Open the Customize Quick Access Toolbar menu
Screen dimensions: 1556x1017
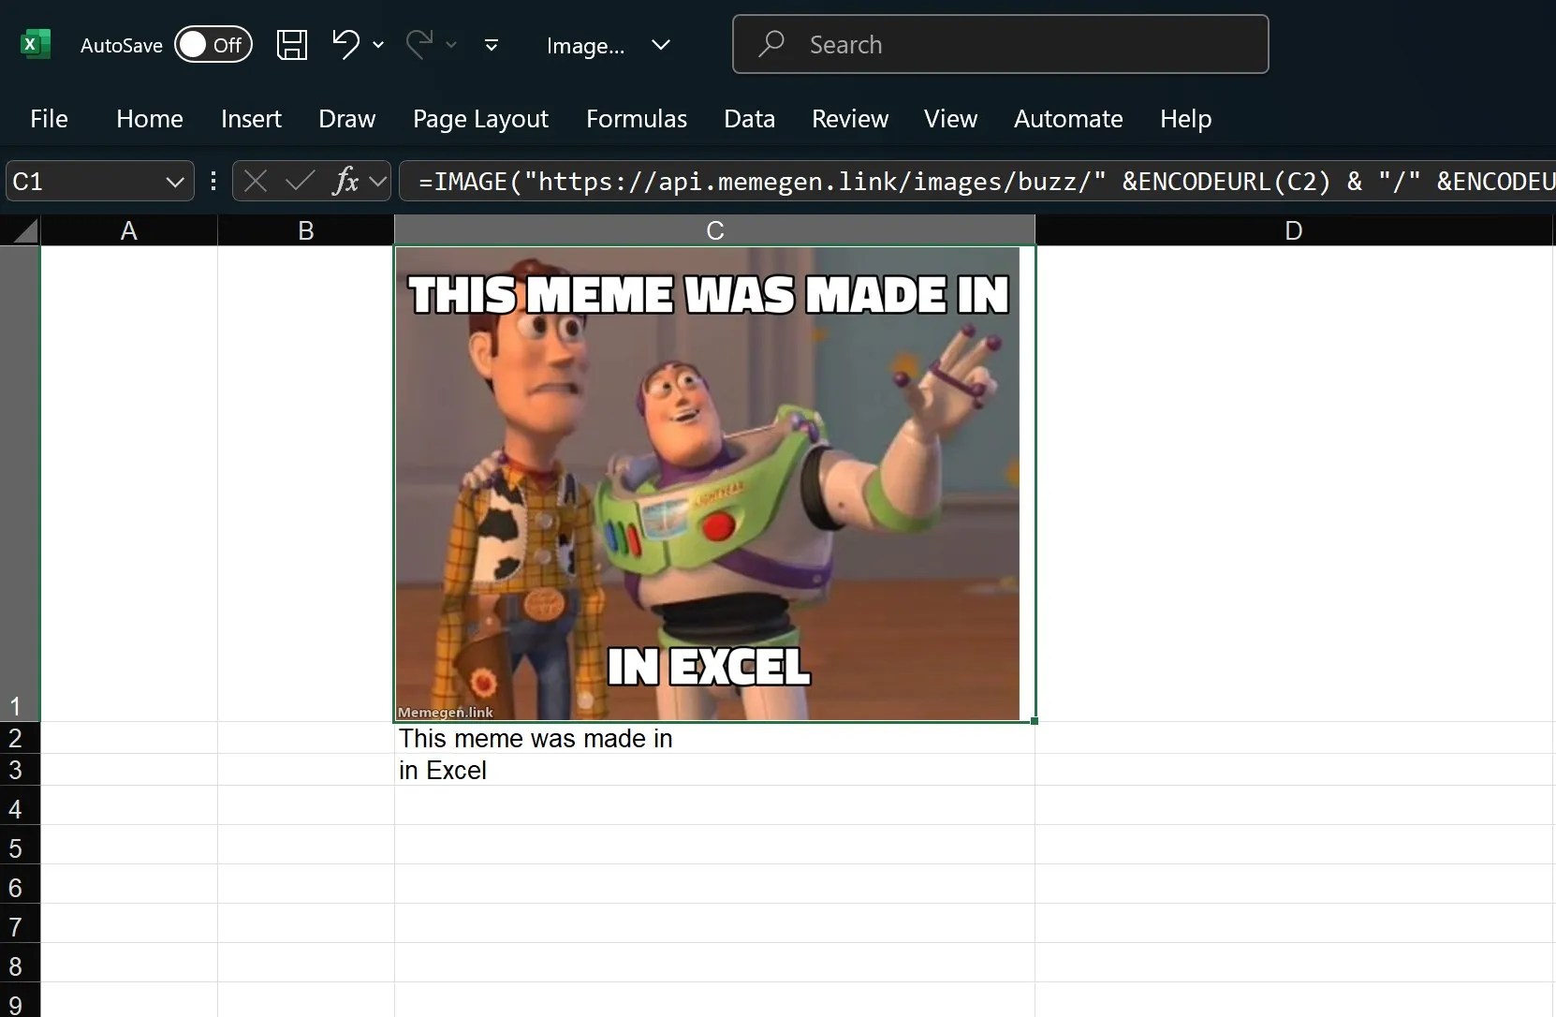tap(492, 45)
